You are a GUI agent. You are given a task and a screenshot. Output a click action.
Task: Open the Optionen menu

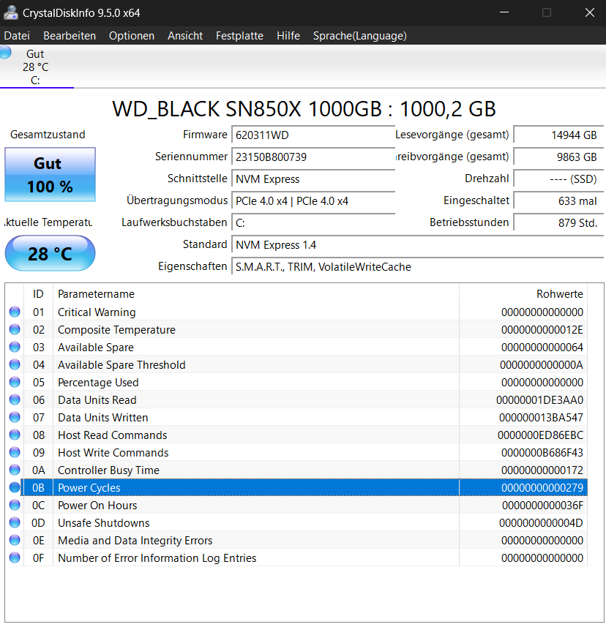tap(132, 36)
